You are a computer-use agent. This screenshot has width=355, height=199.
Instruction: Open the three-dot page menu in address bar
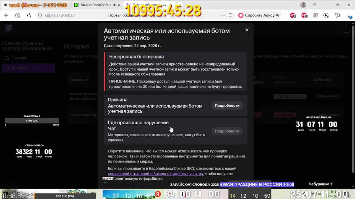coord(223,15)
